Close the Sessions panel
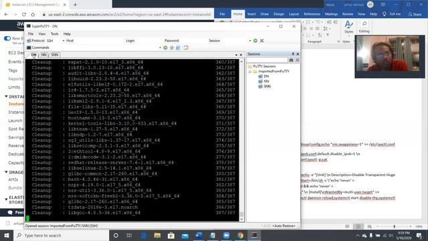Screen dimensions: 428x241 click(298, 54)
